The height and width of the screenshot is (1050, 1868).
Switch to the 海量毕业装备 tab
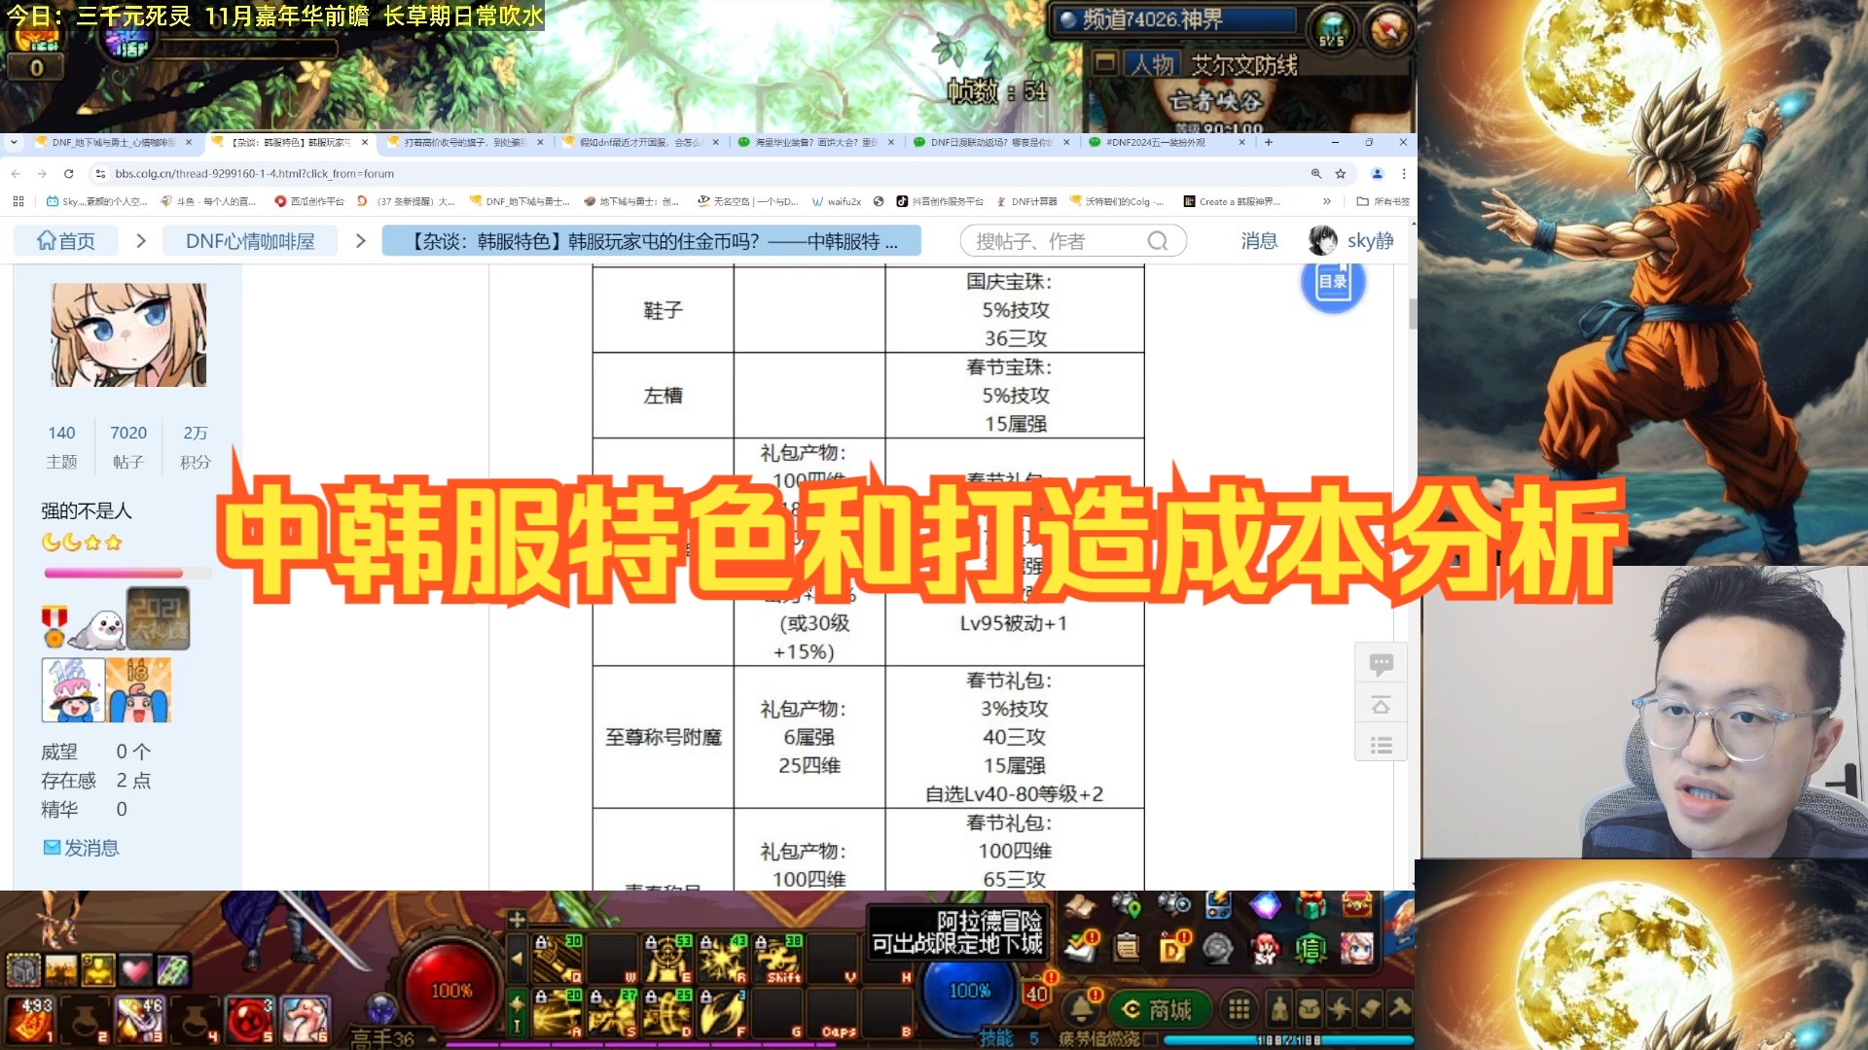click(x=817, y=142)
